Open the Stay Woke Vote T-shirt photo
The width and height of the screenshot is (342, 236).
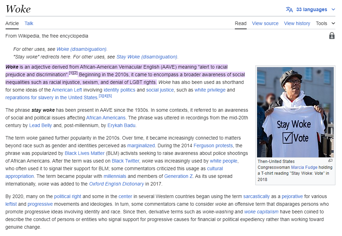pyautogui.click(x=295, y=112)
